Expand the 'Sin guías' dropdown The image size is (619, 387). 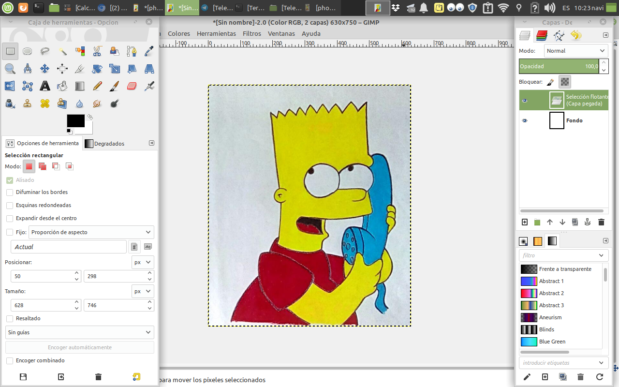coord(80,332)
